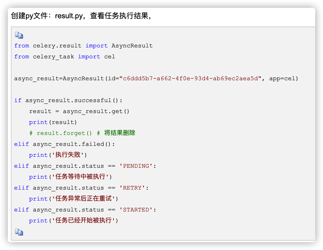This screenshot has width=323, height=250.
Task: Click the print('任务异常后正在重试') line
Action: pos(74,199)
